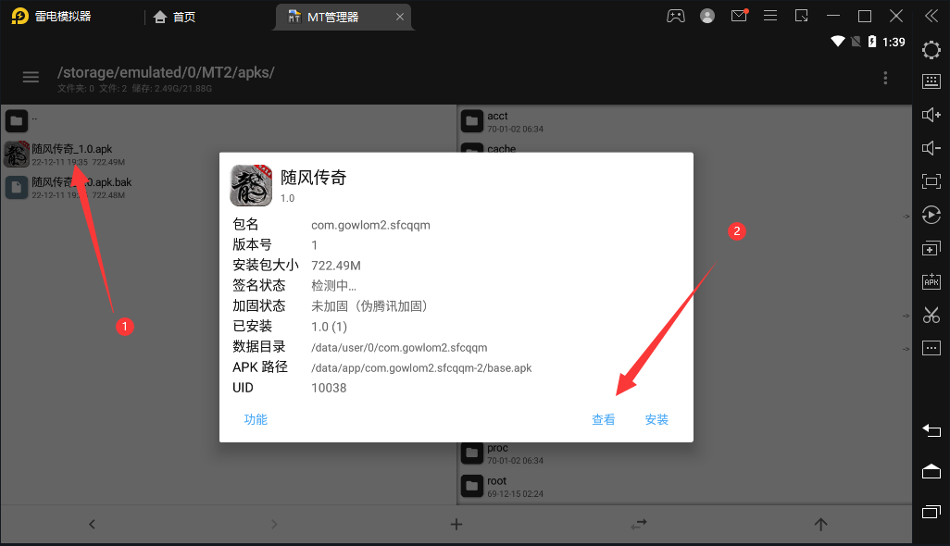950x546 pixels.
Task: Open the gamepad icon in the title bar
Action: click(675, 15)
